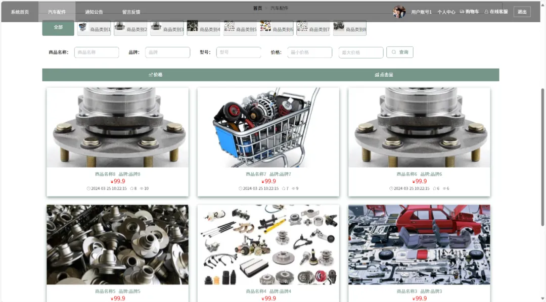The image size is (546, 302).
Task: Filter by 商品类别4
Action: coord(204,28)
